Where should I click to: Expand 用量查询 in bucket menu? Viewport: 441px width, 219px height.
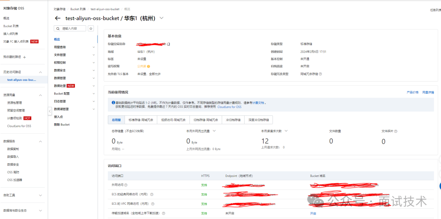pyautogui.click(x=94, y=47)
